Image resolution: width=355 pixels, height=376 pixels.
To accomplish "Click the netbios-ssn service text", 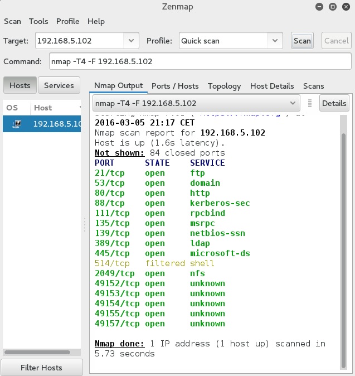I will coord(217,233).
